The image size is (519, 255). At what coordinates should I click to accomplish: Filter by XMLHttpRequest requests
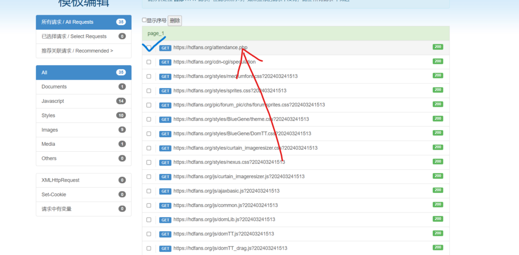point(84,180)
